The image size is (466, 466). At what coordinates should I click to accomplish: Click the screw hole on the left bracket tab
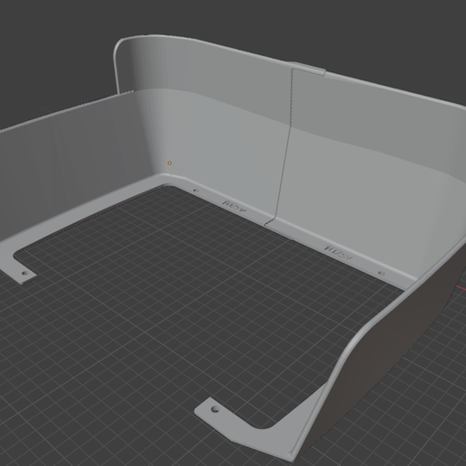click(x=25, y=274)
